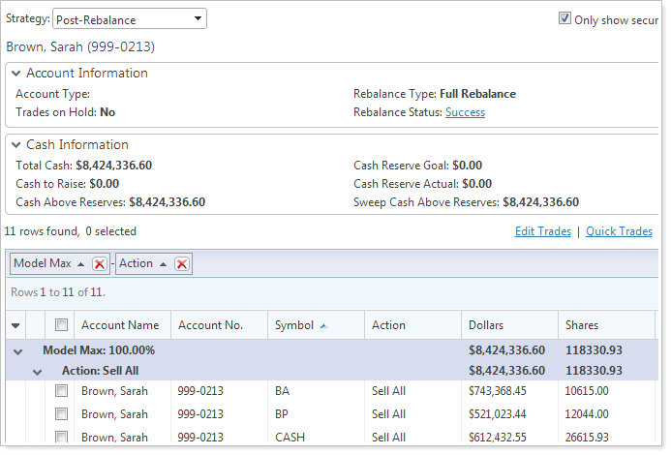This screenshot has width=671, height=455.
Task: Open the Quick Trades link
Action: [619, 231]
